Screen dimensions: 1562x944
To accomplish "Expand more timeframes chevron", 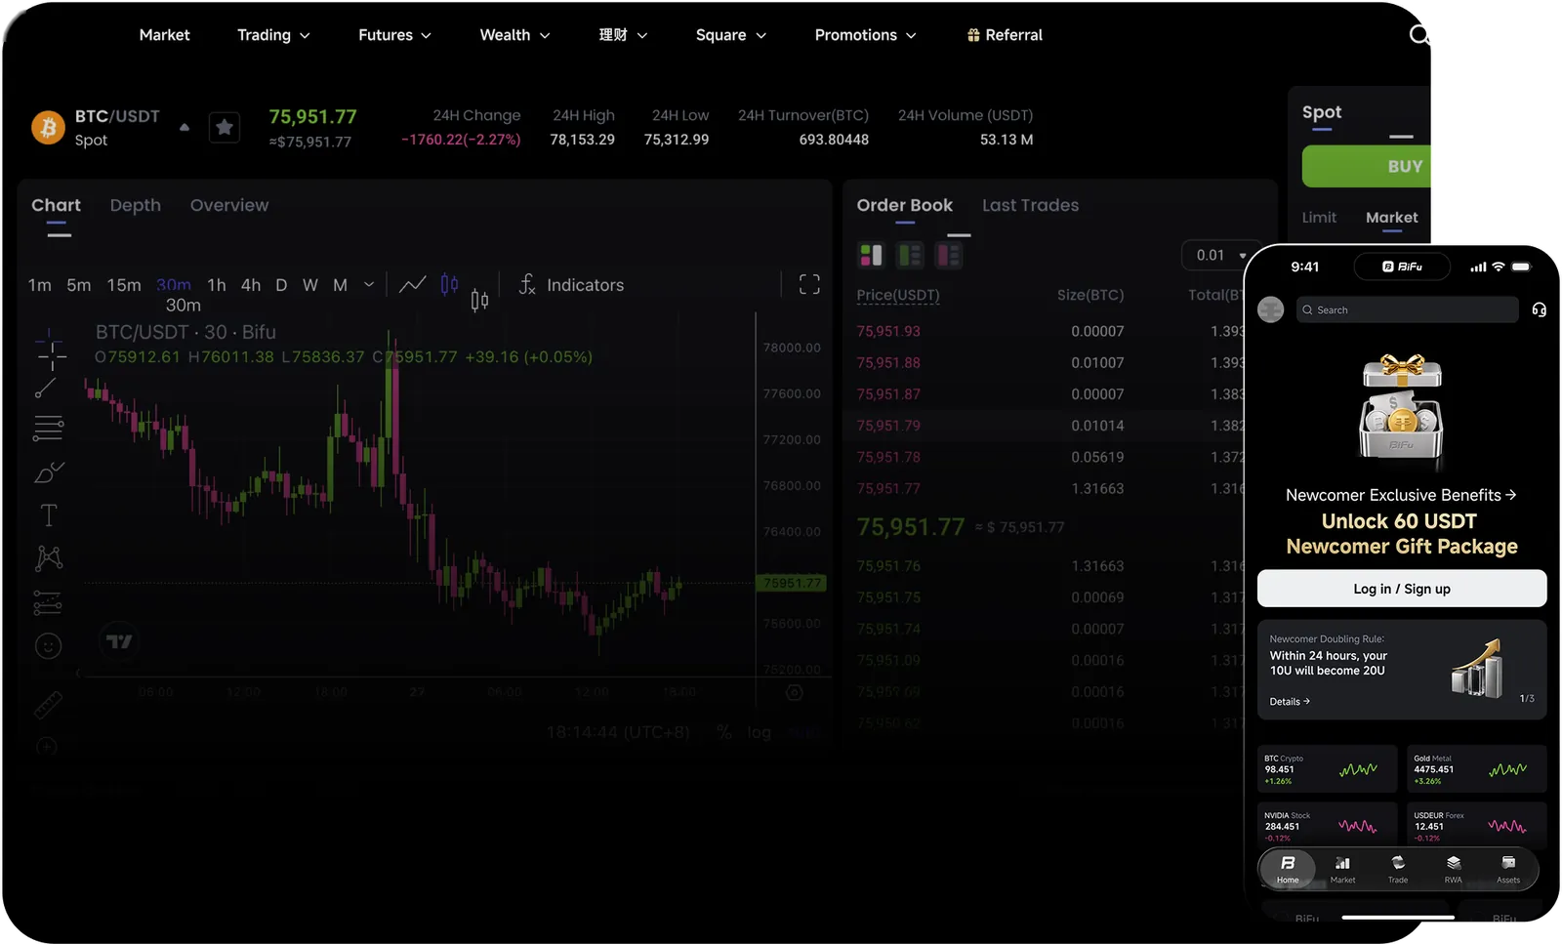I will [x=369, y=285].
